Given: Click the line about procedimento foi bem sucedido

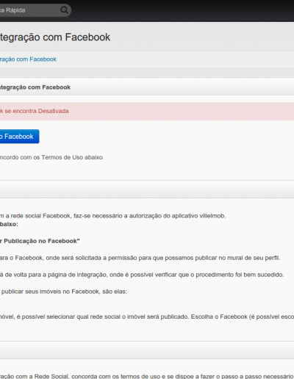Looking at the screenshot, I should point(142,275).
